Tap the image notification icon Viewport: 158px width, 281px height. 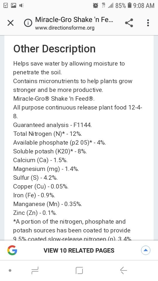coord(13,6)
